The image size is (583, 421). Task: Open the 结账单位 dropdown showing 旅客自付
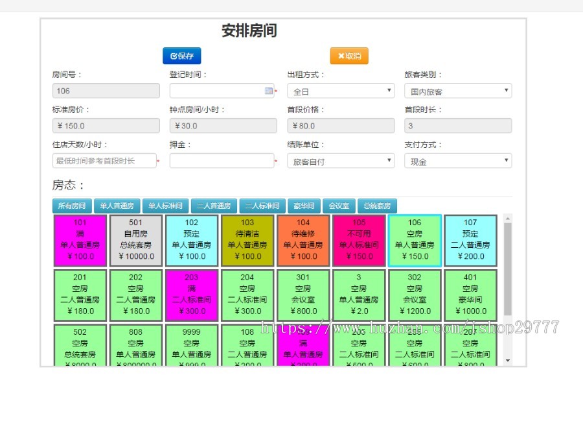click(x=341, y=160)
